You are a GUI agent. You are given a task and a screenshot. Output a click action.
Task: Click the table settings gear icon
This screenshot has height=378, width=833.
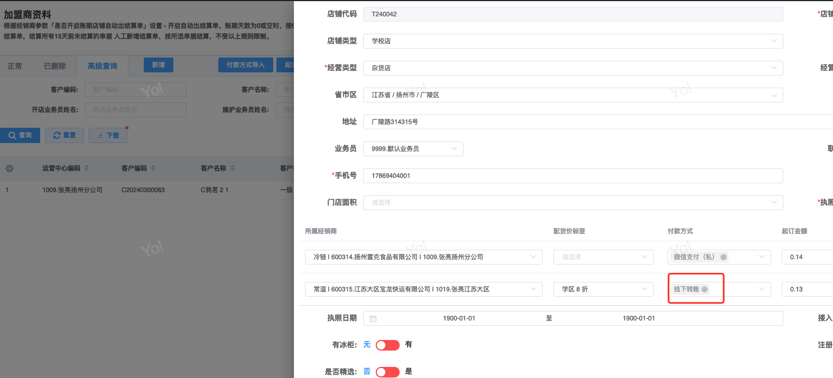[x=10, y=168]
